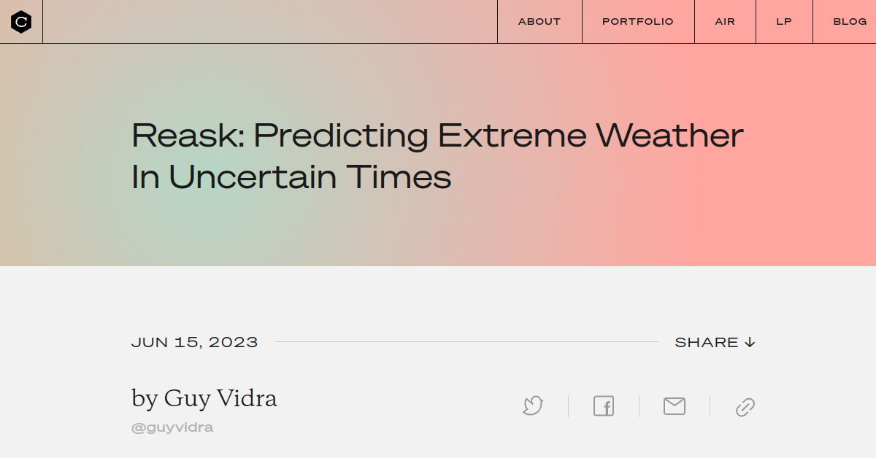Screen dimensions: 876x458
Task: Open the envelope share icon
Action: pyautogui.click(x=674, y=406)
